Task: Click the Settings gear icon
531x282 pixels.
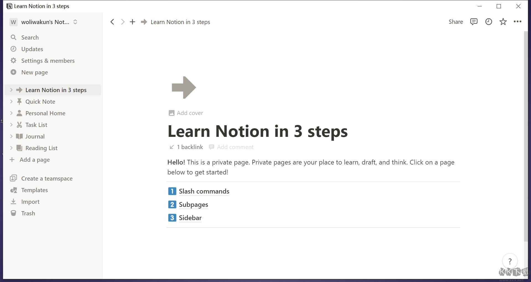Action: point(13,61)
